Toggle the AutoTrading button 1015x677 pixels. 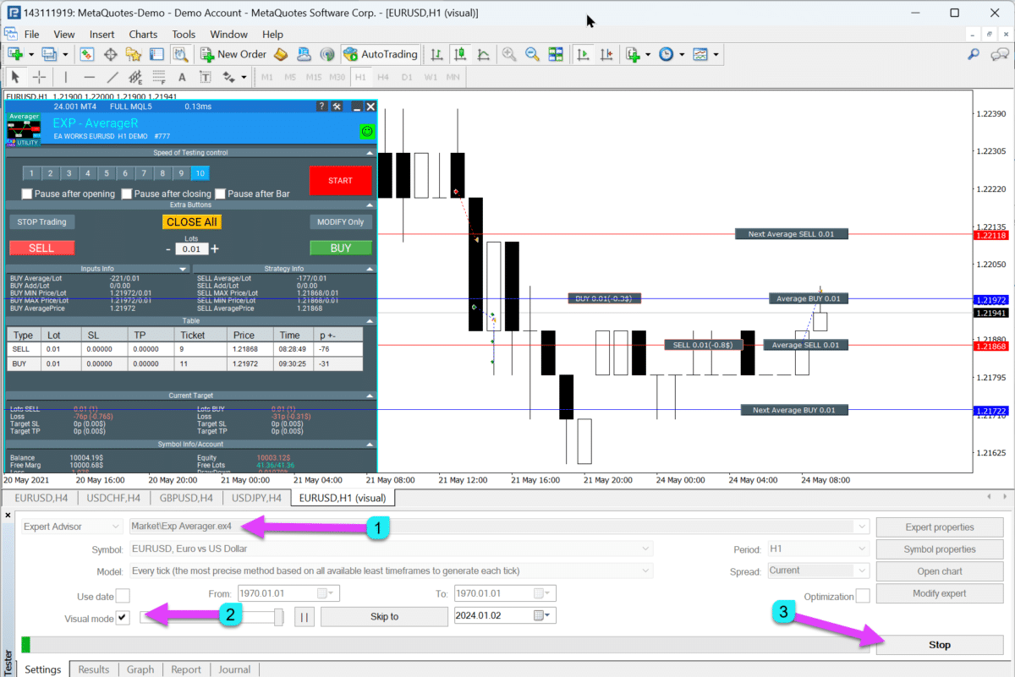click(381, 54)
